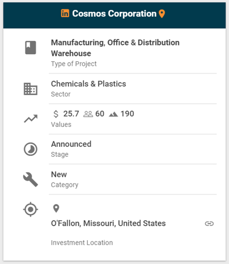
Task: Click the mountain area icon next to 190
Action: 113,115
